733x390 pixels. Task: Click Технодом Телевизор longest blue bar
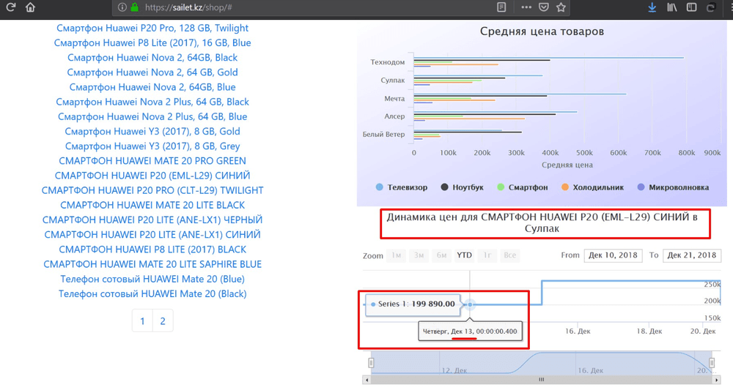click(549, 58)
